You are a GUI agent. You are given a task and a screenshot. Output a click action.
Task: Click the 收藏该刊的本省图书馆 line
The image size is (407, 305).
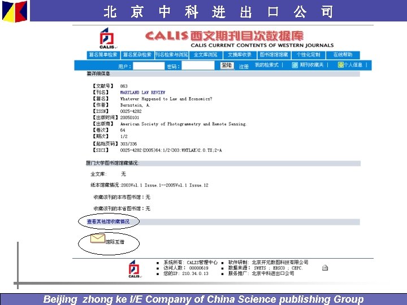click(122, 208)
